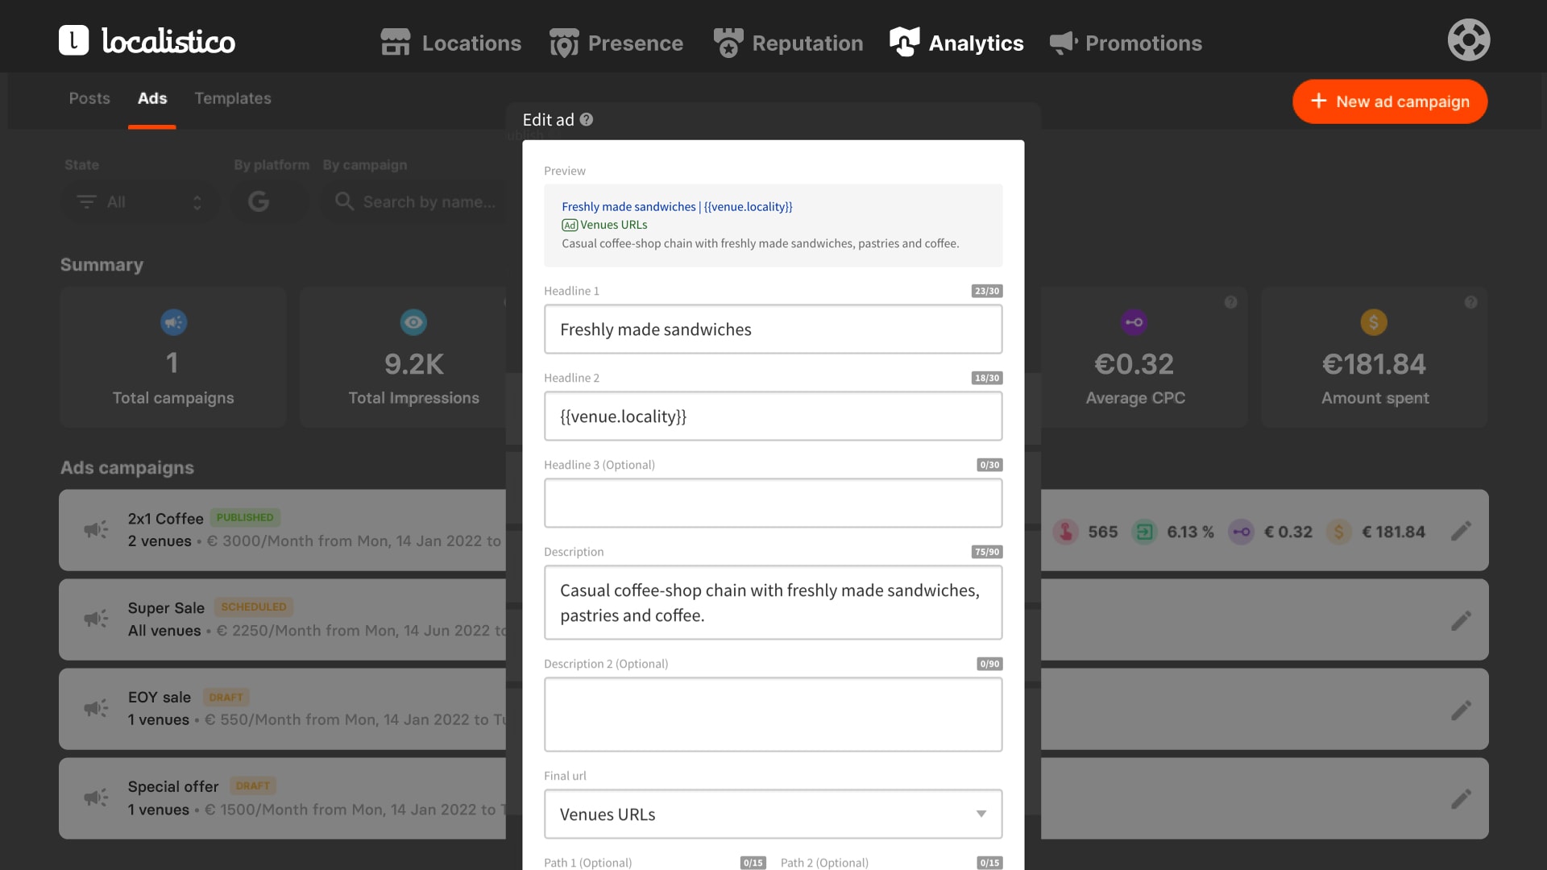
Task: Edit the 2x1 Coffee campaign via pencil icon
Action: pos(1461,531)
